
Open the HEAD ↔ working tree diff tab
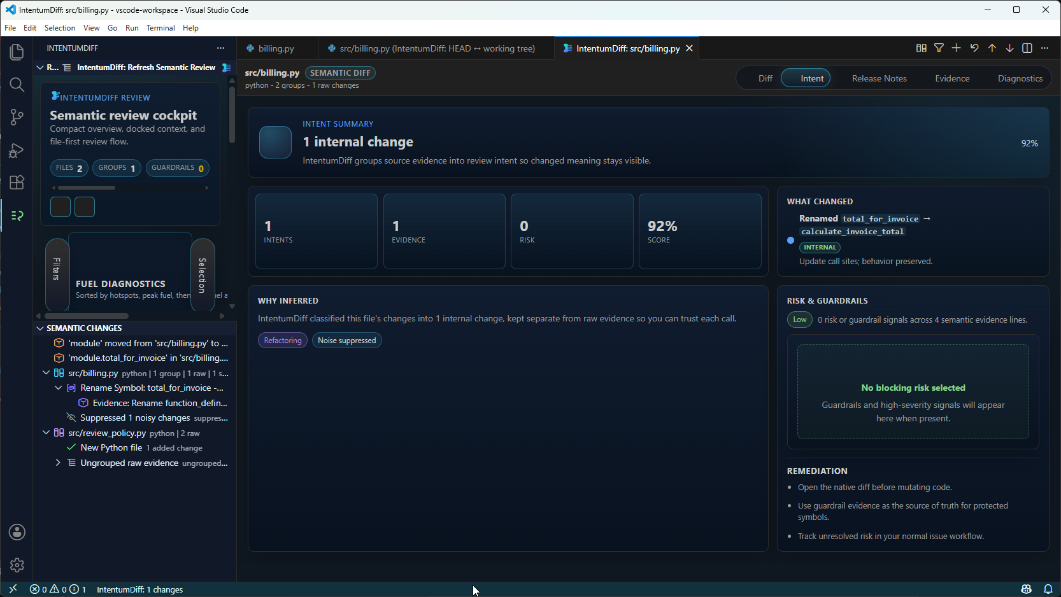coord(437,48)
